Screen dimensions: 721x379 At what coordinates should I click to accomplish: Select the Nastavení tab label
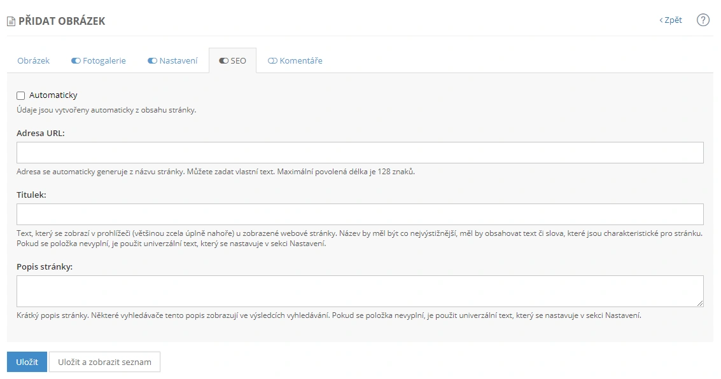[178, 61]
